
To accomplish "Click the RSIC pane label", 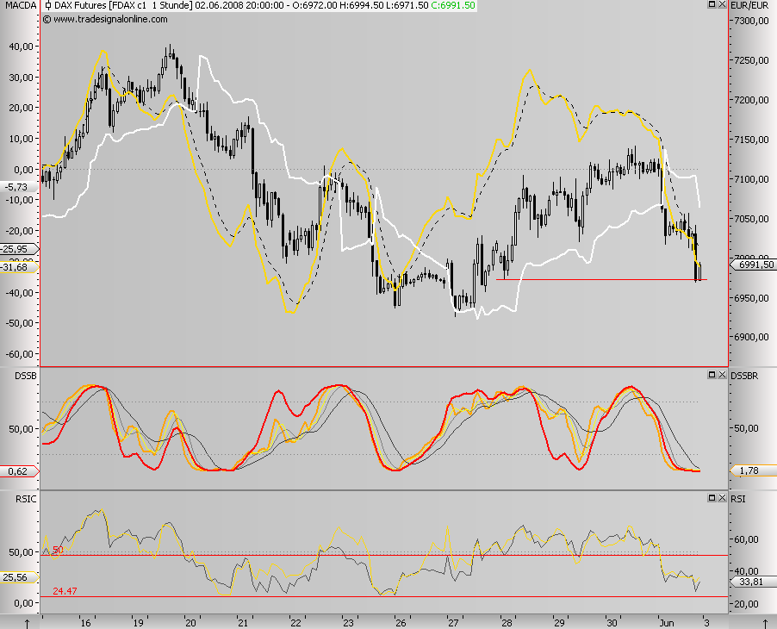I will (26, 499).
